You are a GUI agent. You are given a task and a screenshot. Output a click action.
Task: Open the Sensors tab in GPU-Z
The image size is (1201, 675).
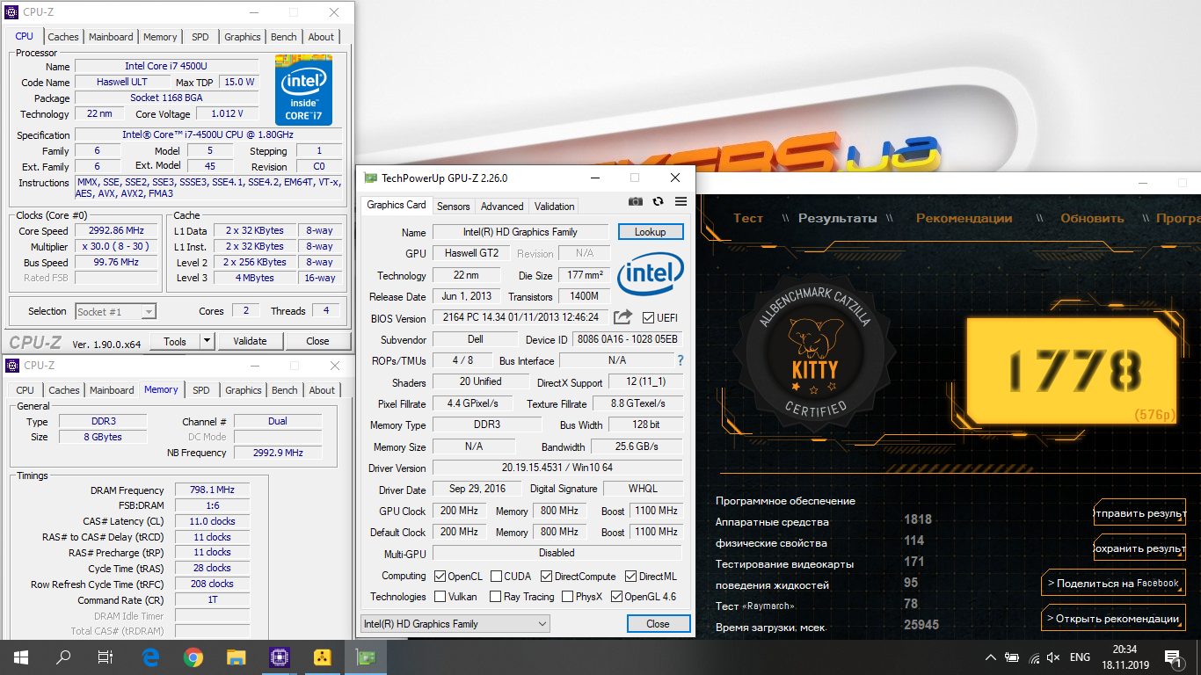[454, 207]
